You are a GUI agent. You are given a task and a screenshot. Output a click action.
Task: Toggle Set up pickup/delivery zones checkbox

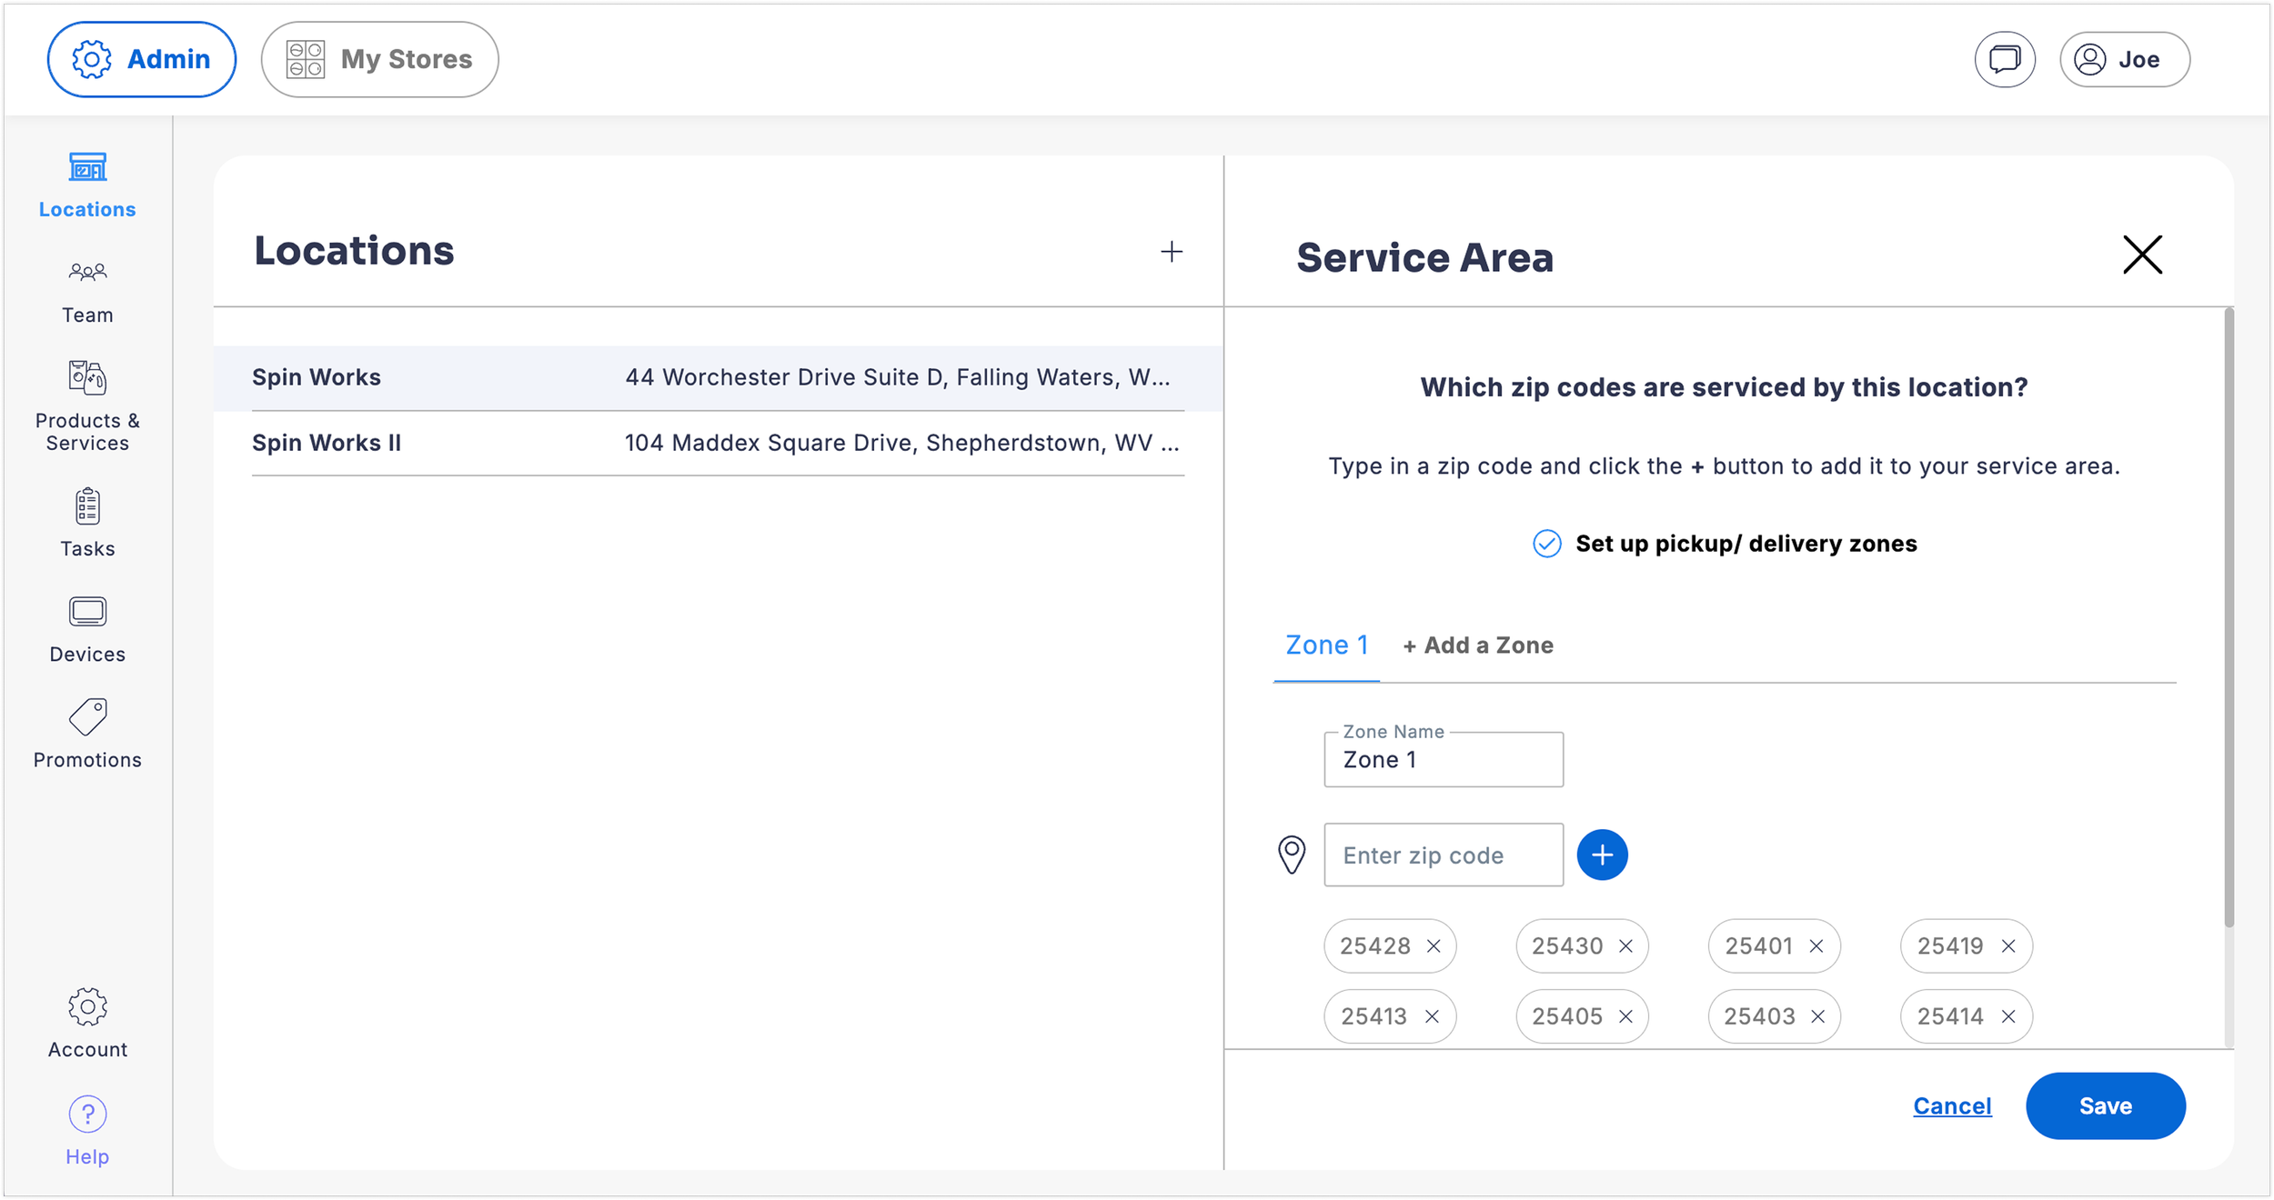click(x=1546, y=544)
